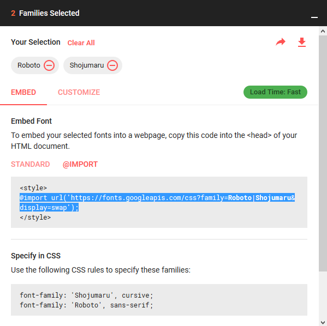Click the scrollbar down arrow
The width and height of the screenshot is (327, 326).
(x=323, y=322)
